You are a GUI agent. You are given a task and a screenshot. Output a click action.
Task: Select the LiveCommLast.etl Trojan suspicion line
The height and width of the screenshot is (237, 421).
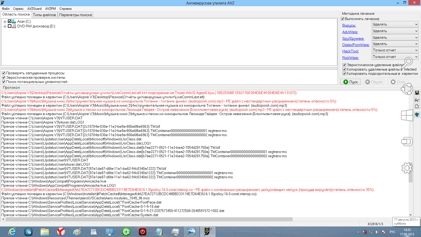(149, 93)
